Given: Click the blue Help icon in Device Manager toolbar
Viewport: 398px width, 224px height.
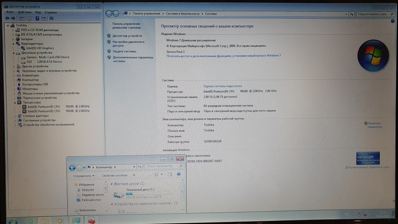Looking at the screenshot, I should pos(37,18).
